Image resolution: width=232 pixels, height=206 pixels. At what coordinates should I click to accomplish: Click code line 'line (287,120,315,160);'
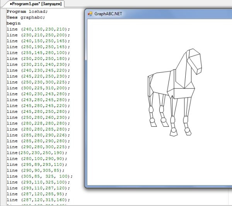(38, 200)
